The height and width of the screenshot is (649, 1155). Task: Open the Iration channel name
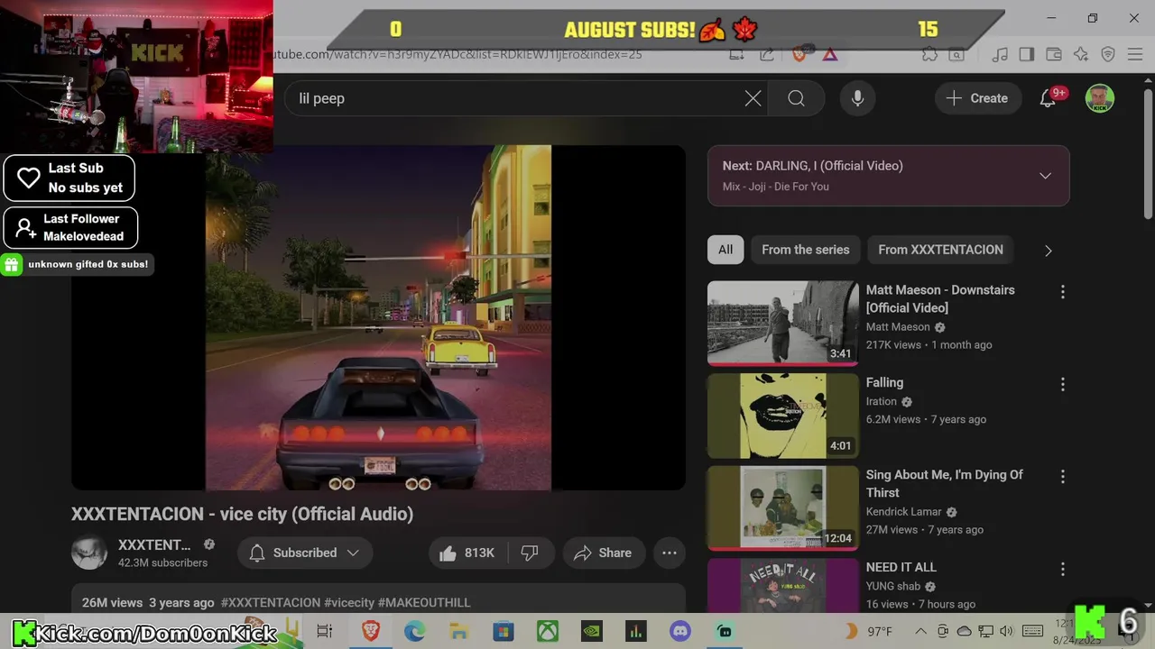pyautogui.click(x=882, y=401)
